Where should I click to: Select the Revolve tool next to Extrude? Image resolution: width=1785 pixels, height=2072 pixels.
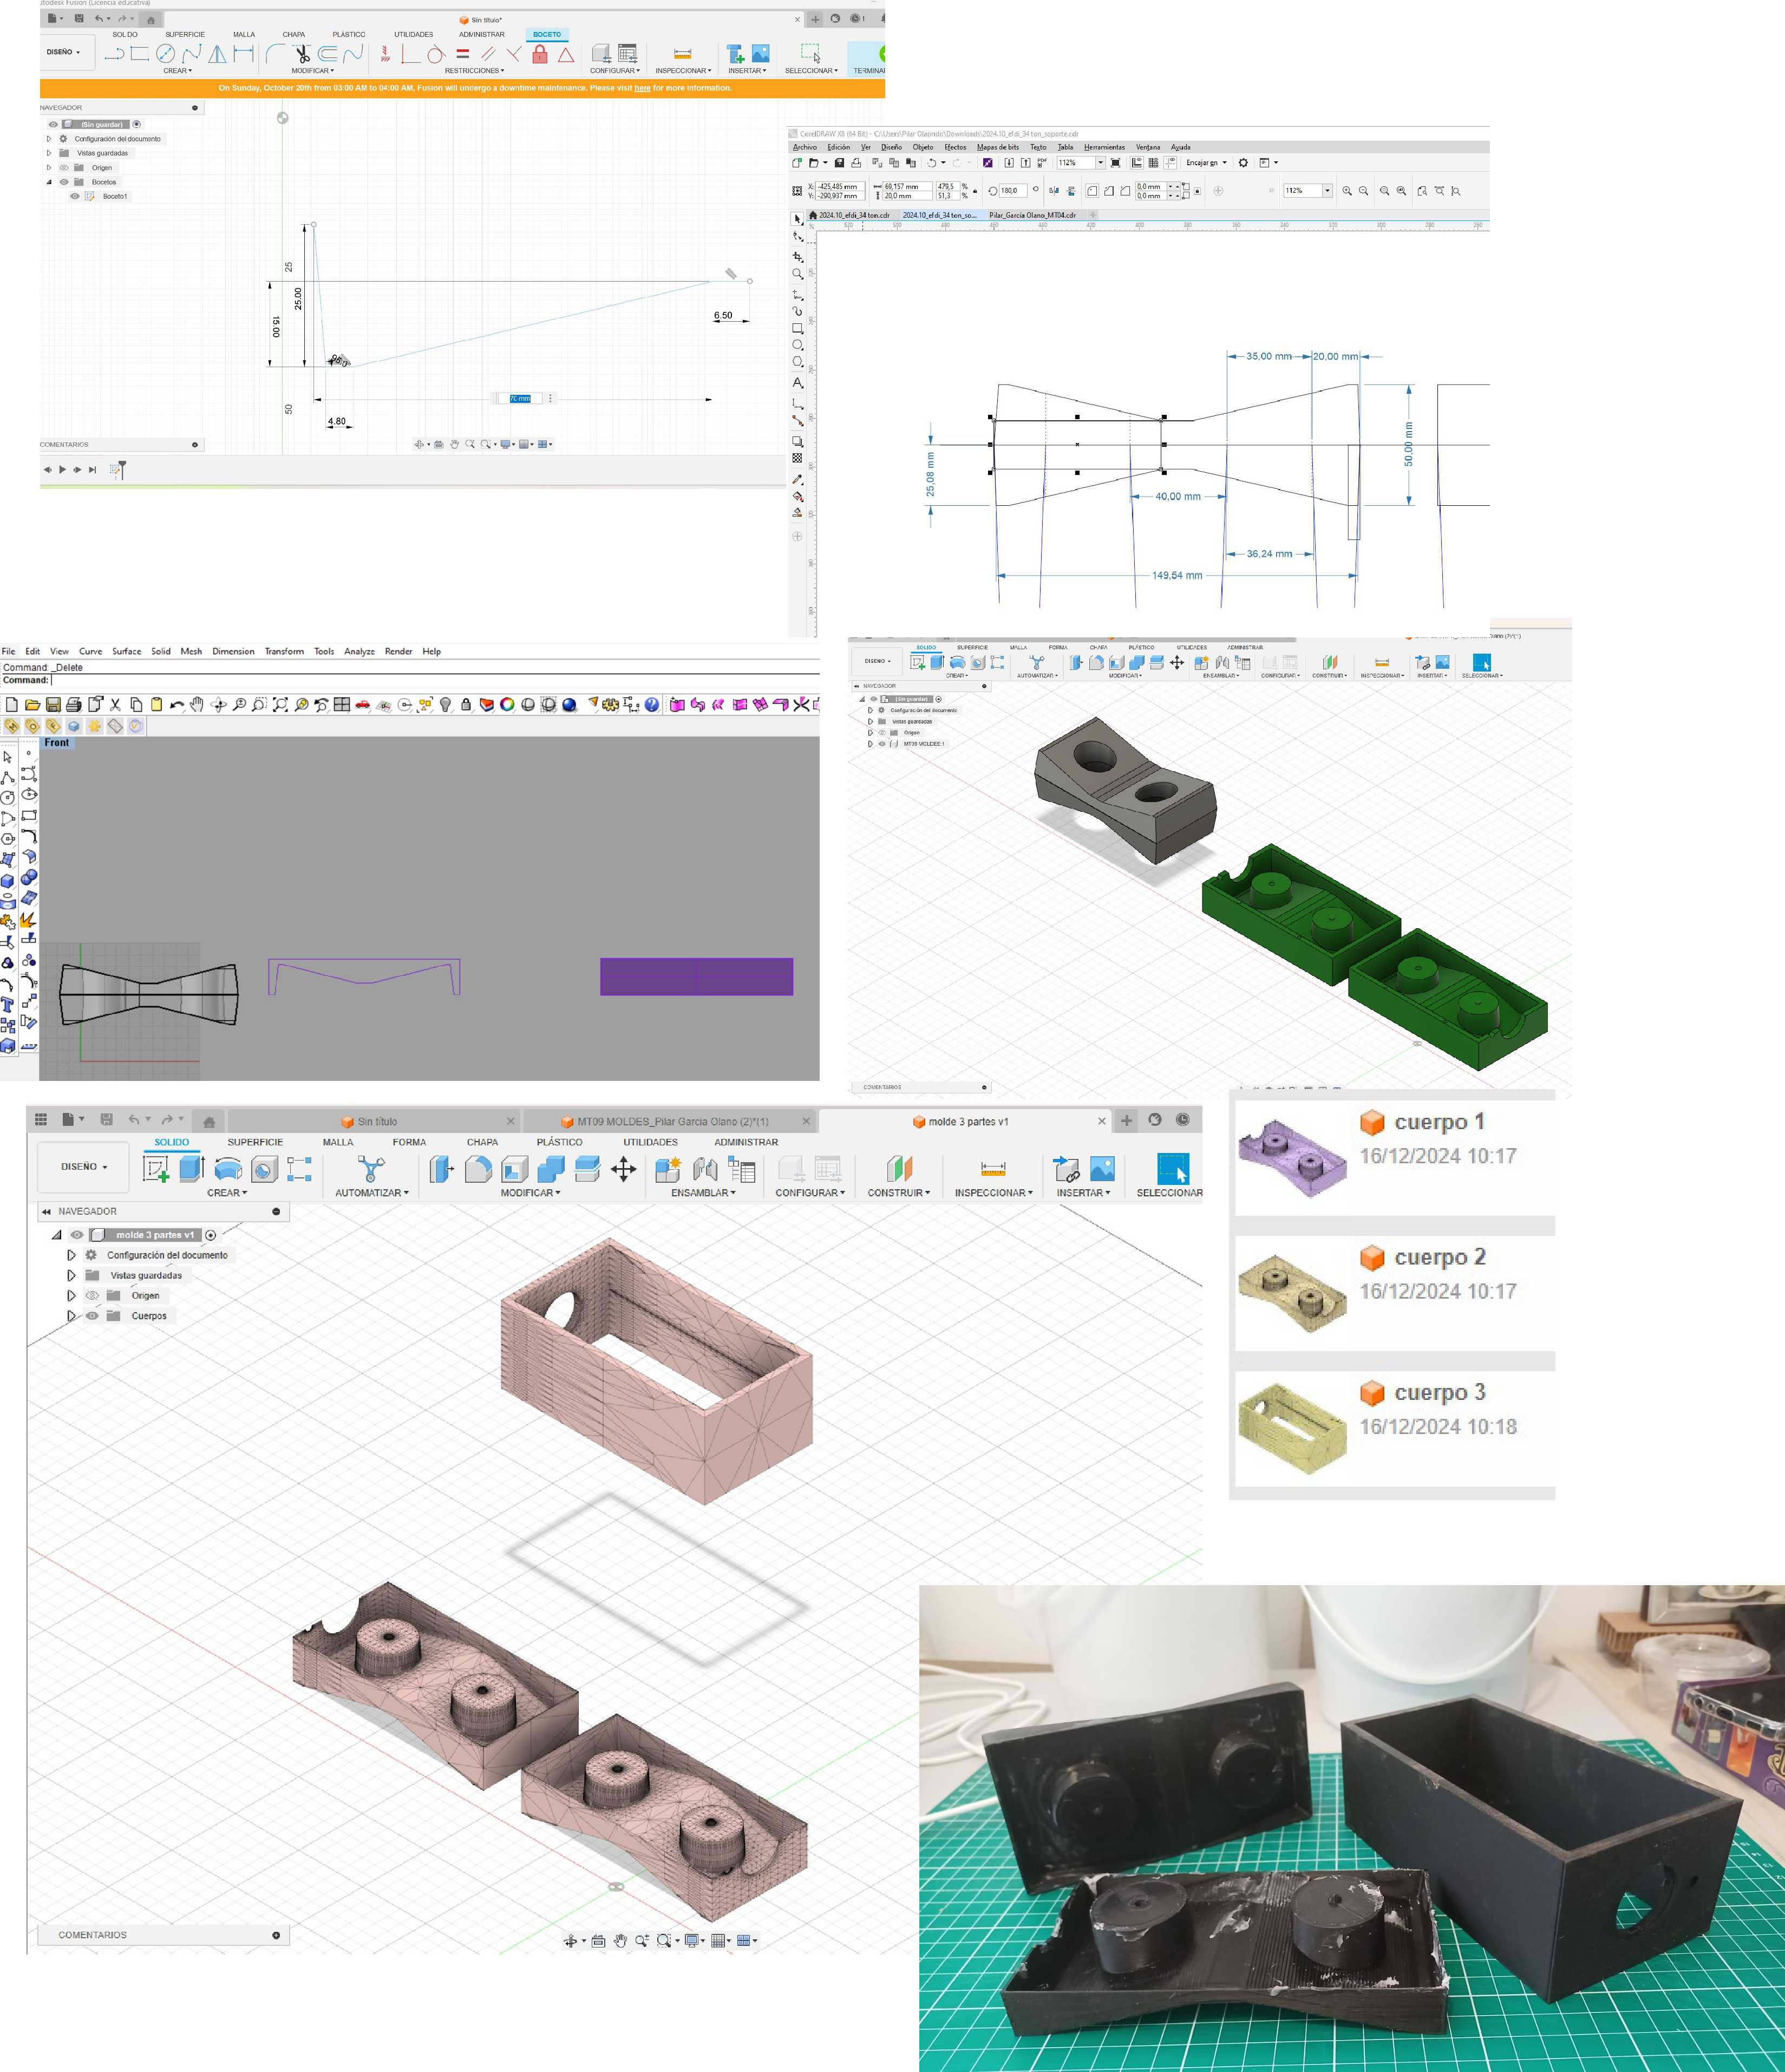228,1168
